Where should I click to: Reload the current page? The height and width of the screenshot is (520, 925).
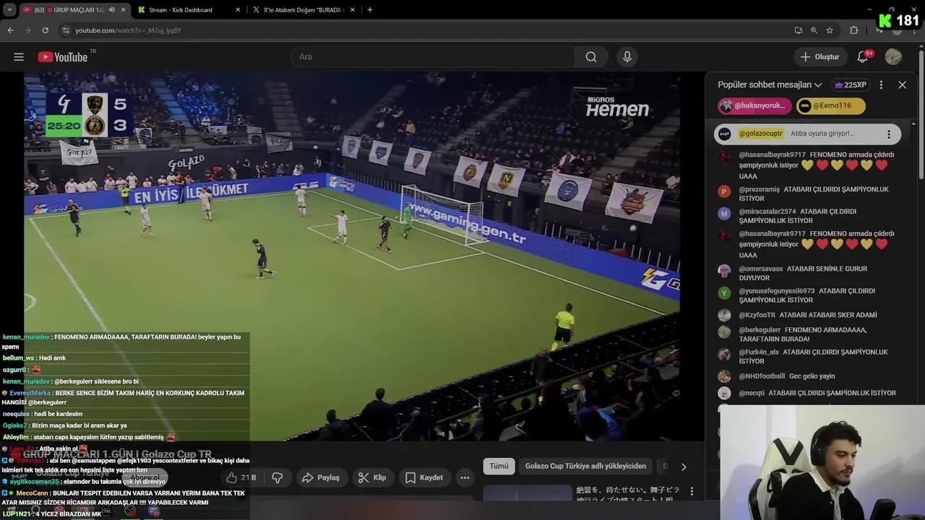(x=45, y=30)
